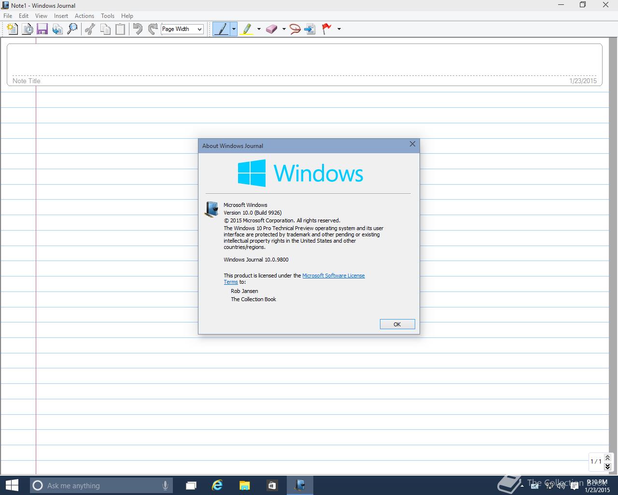Image resolution: width=618 pixels, height=495 pixels.
Task: Open the recent notes list icon
Action: pyautogui.click(x=28, y=29)
